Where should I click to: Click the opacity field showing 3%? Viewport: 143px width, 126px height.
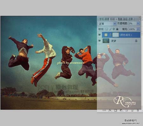133,24
